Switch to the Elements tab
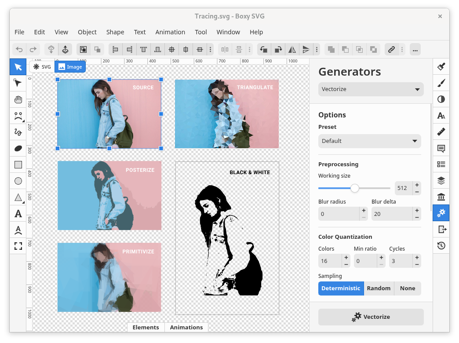This screenshot has height=343, width=459. pos(146,327)
